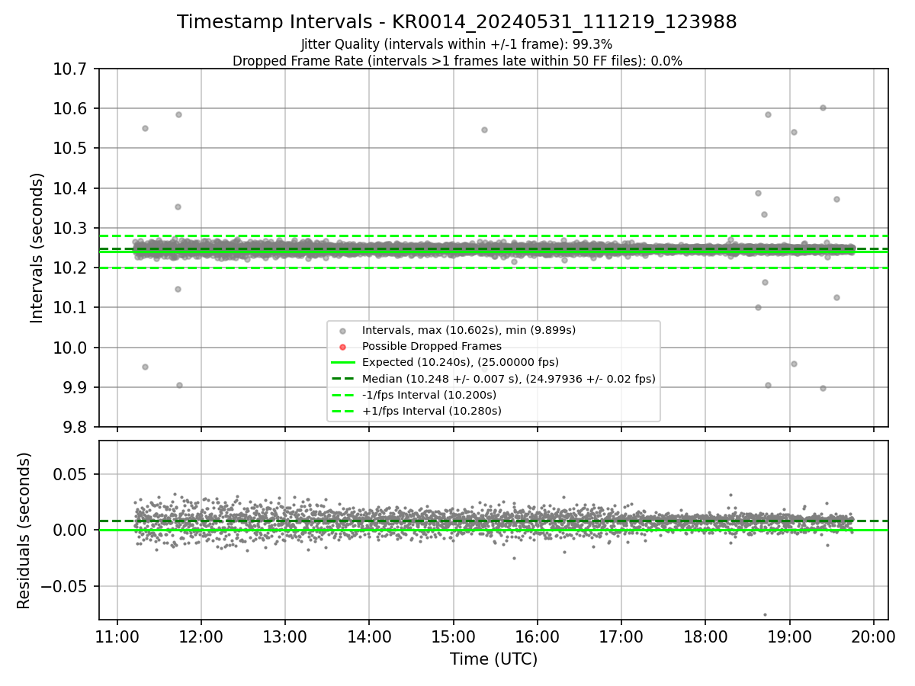Click the 18:00 tick label on time axis
The height and width of the screenshot is (686, 915).
tap(705, 636)
